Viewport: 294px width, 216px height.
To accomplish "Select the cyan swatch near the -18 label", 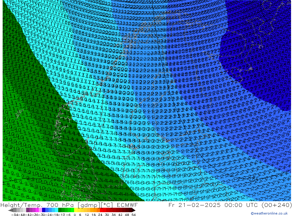I will [x=56, y=210].
